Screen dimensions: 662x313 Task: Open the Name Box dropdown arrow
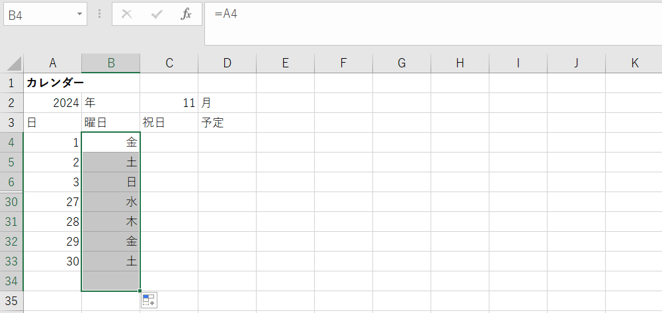pos(79,14)
